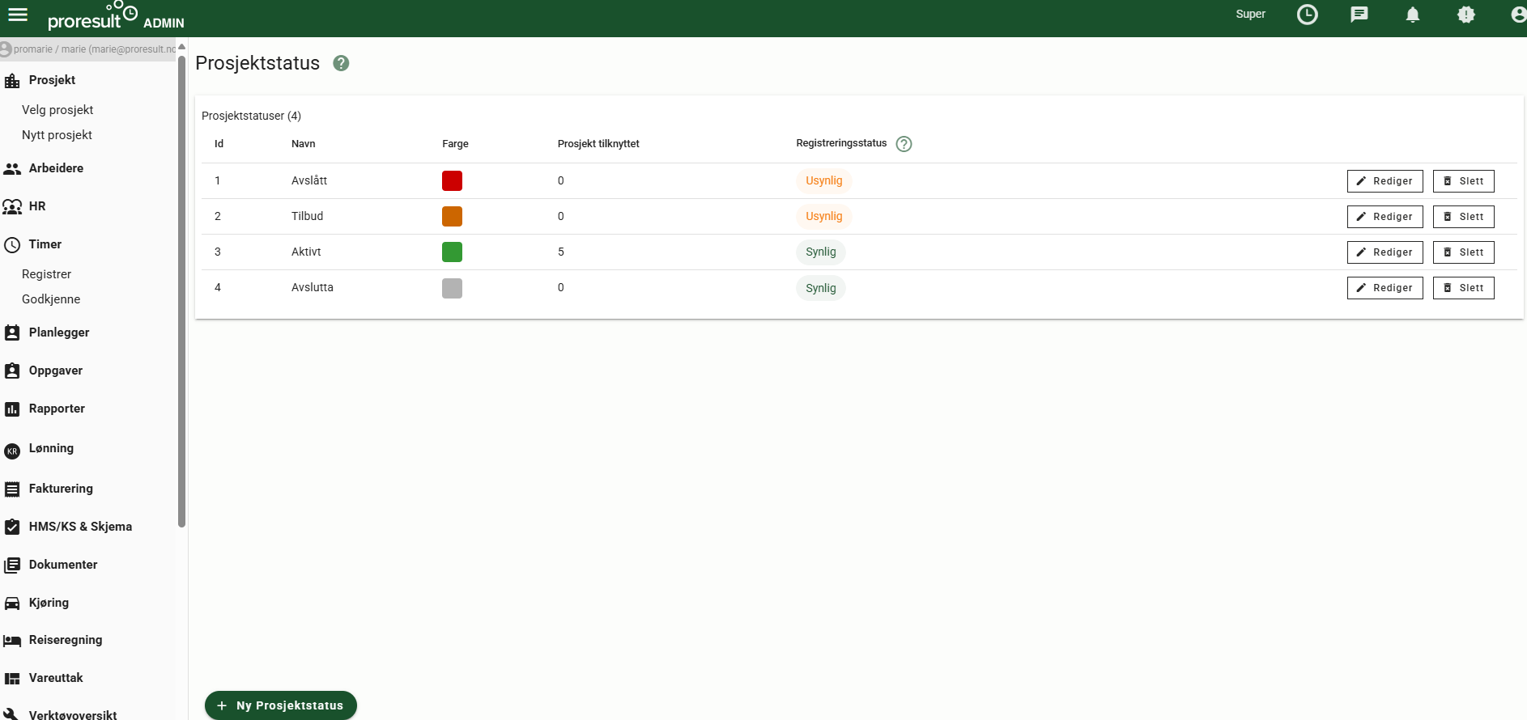The width and height of the screenshot is (1527, 720).
Task: Click the Reiseregning bed icon
Action: (x=12, y=641)
